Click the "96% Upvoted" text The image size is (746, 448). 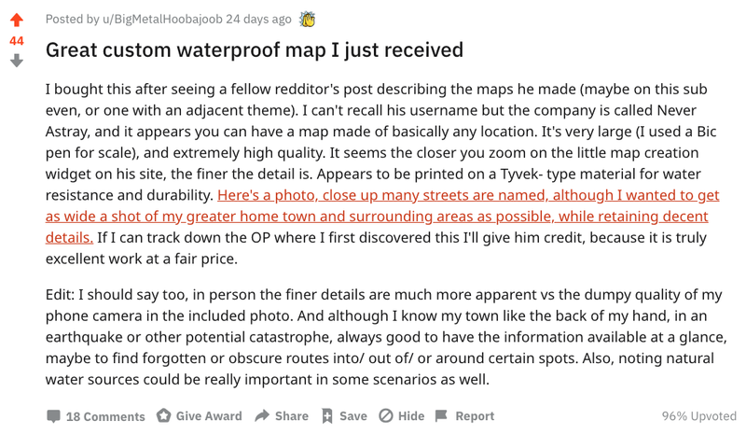[x=698, y=416]
